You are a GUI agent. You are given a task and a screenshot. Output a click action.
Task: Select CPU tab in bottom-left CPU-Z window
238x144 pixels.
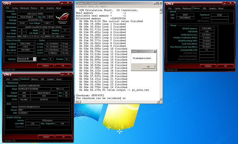point(8,79)
